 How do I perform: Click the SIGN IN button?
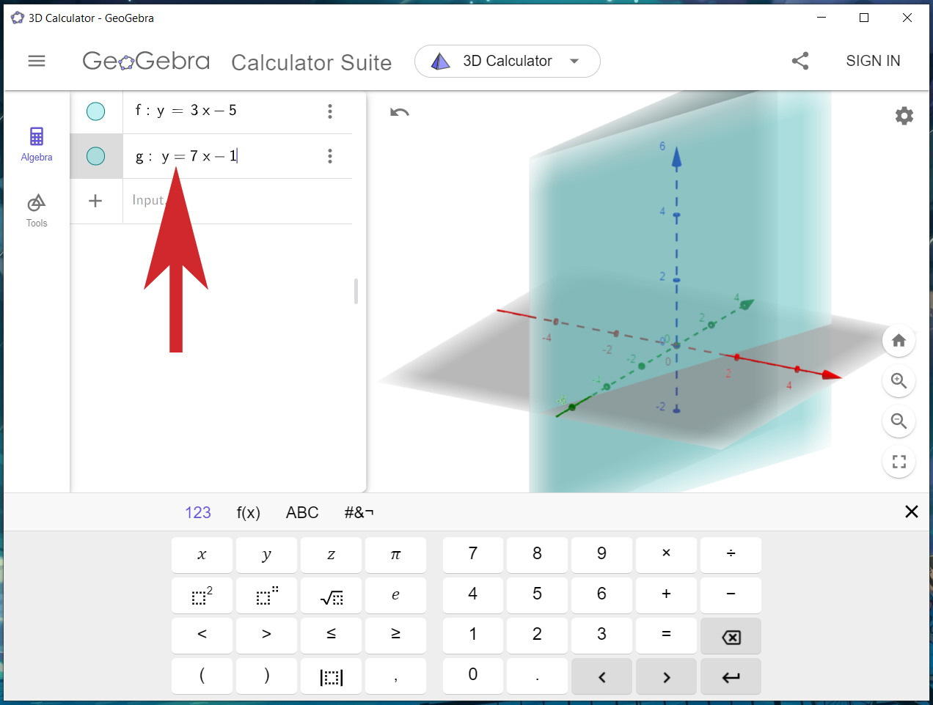point(873,61)
